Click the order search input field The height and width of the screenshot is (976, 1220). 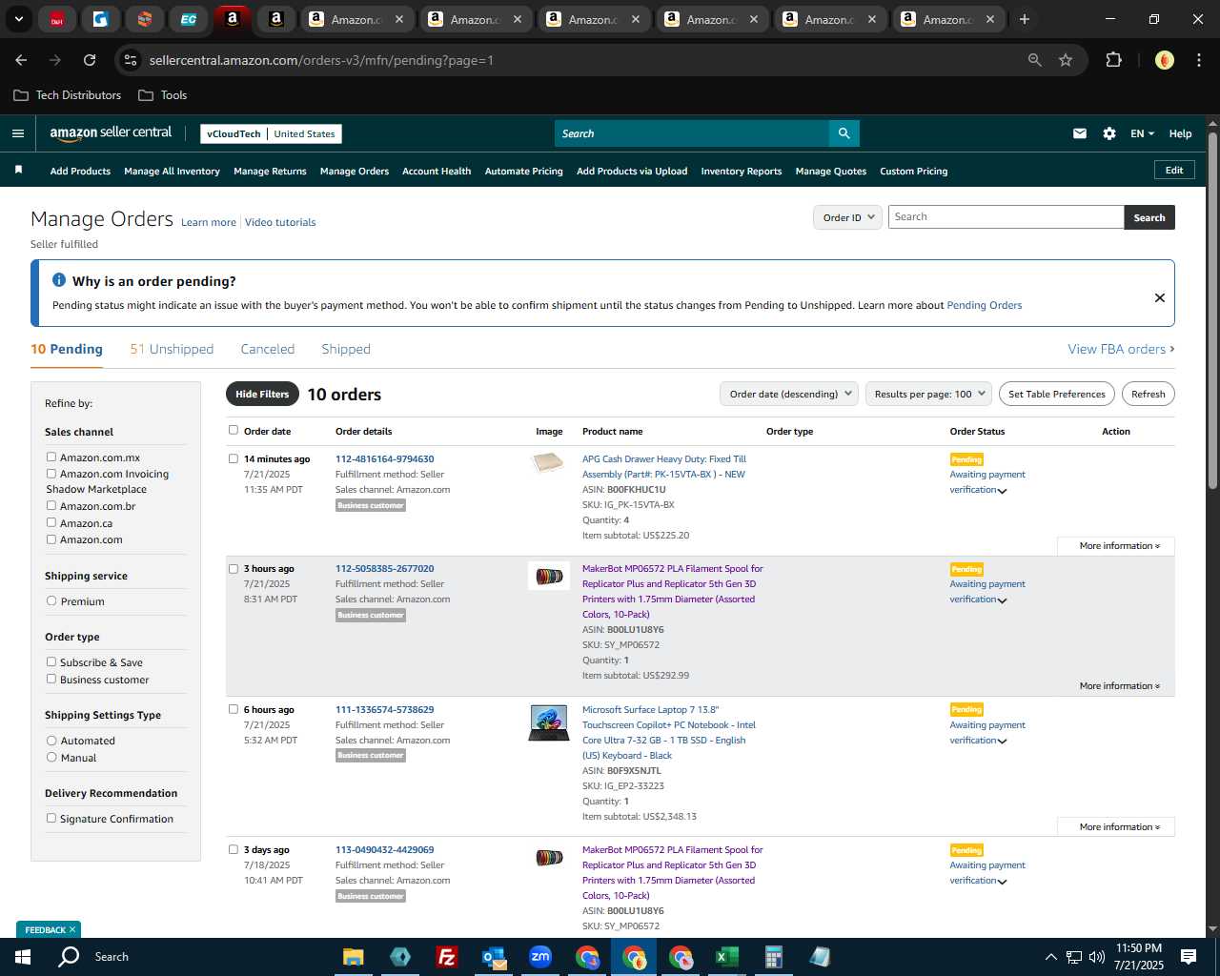pyautogui.click(x=1006, y=217)
